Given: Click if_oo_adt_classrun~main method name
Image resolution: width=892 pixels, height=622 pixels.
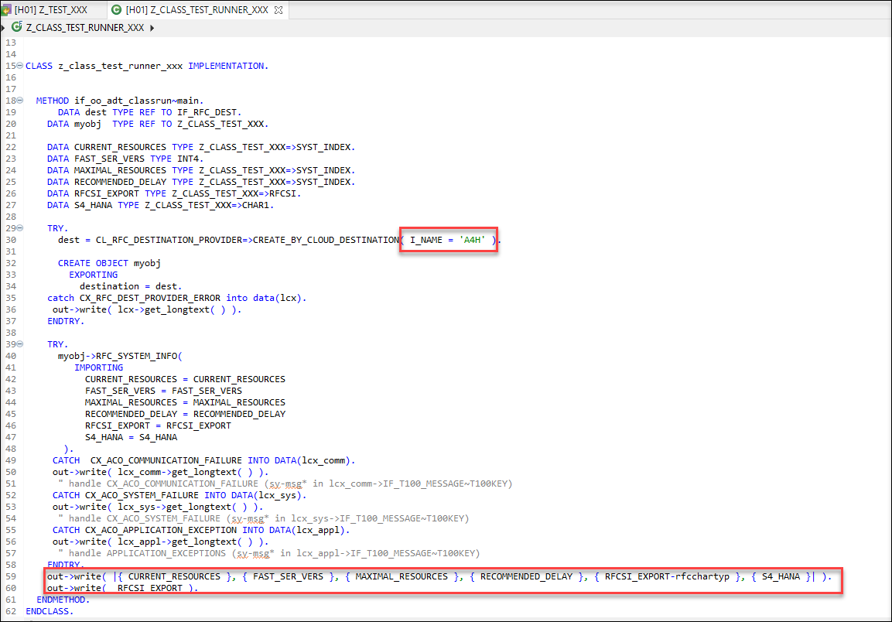Looking at the screenshot, I should tap(136, 101).
